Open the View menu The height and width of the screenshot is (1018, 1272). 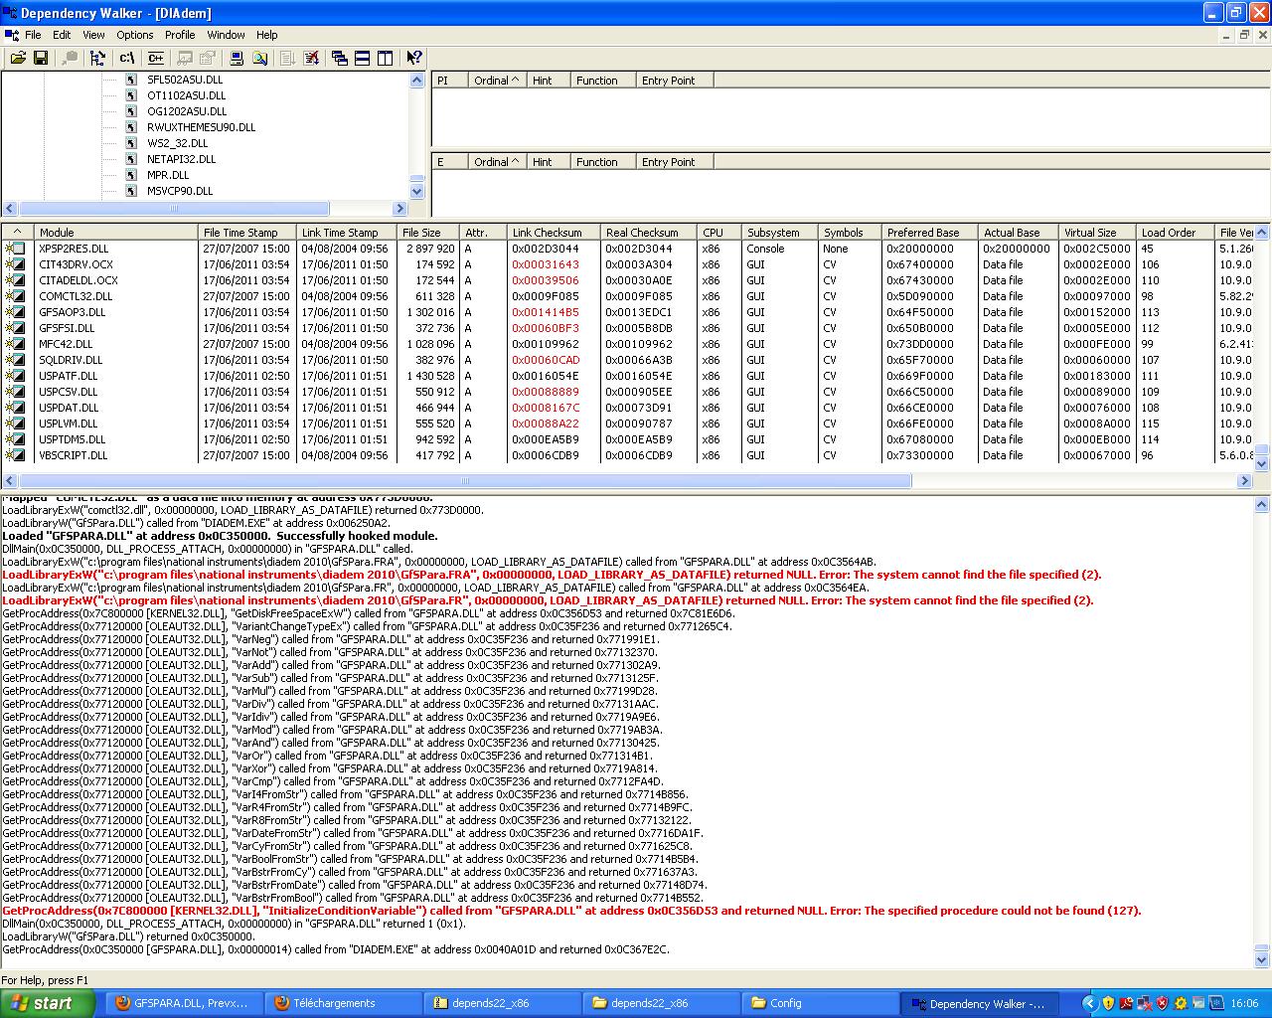tap(93, 35)
